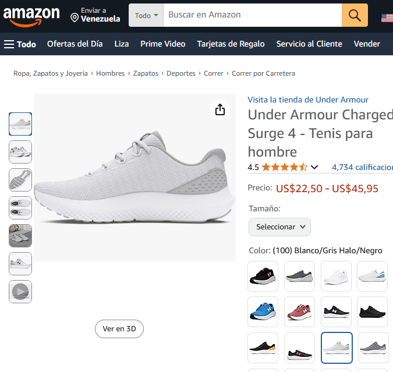Click the share icon on product image
The width and height of the screenshot is (393, 372).
point(219,109)
